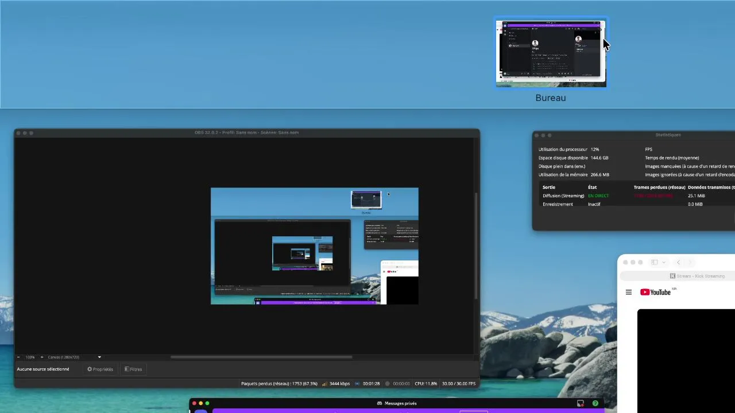Click the Inactif recording status
This screenshot has width=735, height=413.
(594, 204)
